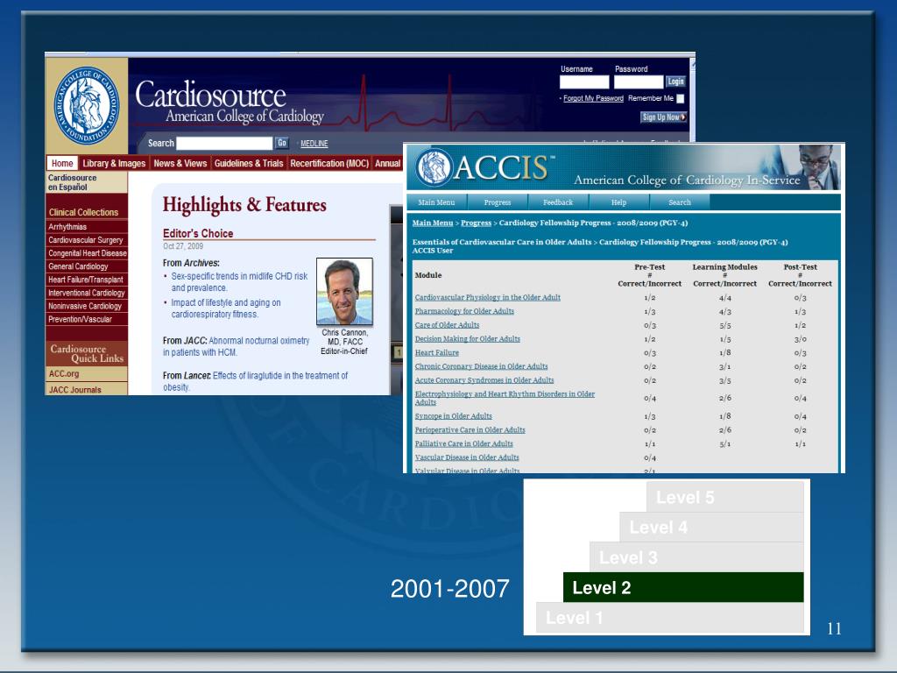Open the MEDLINE link
This screenshot has height=673, width=897.
(x=314, y=144)
